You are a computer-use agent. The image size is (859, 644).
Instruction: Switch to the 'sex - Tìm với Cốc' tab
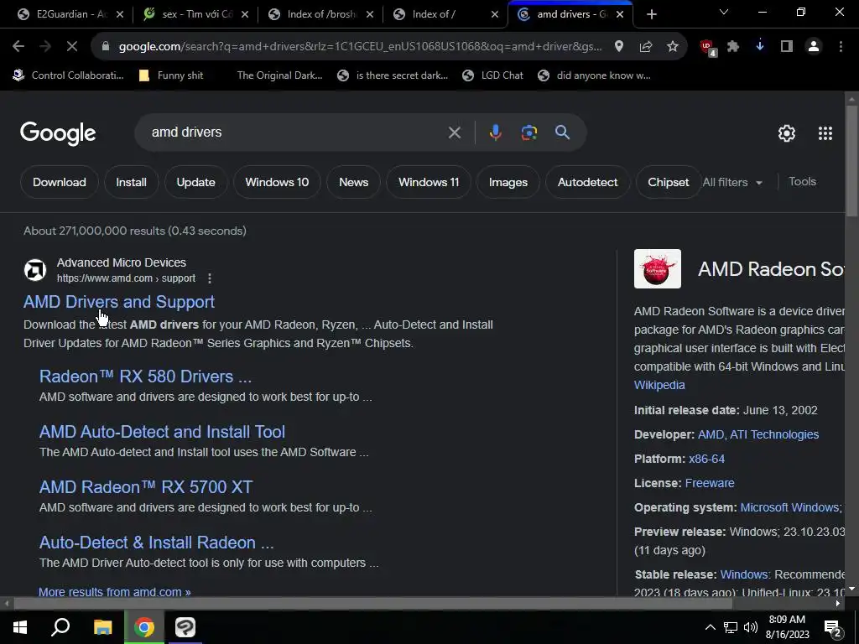pos(195,14)
